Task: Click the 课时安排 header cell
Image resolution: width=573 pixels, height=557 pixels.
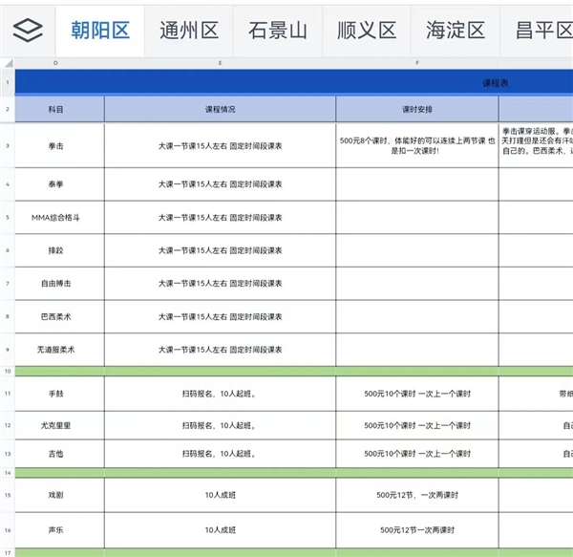Action: [417, 109]
